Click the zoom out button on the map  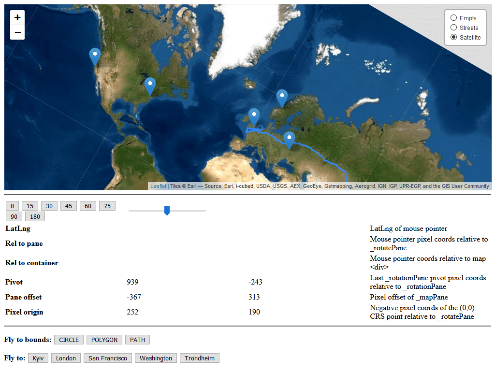[17, 32]
